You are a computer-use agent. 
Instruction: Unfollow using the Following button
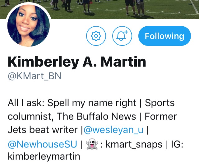(x=164, y=36)
